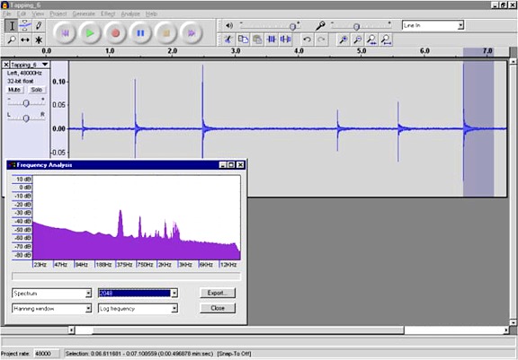Adjust the track gain slider
This screenshot has width=518, height=360.
(x=26, y=103)
